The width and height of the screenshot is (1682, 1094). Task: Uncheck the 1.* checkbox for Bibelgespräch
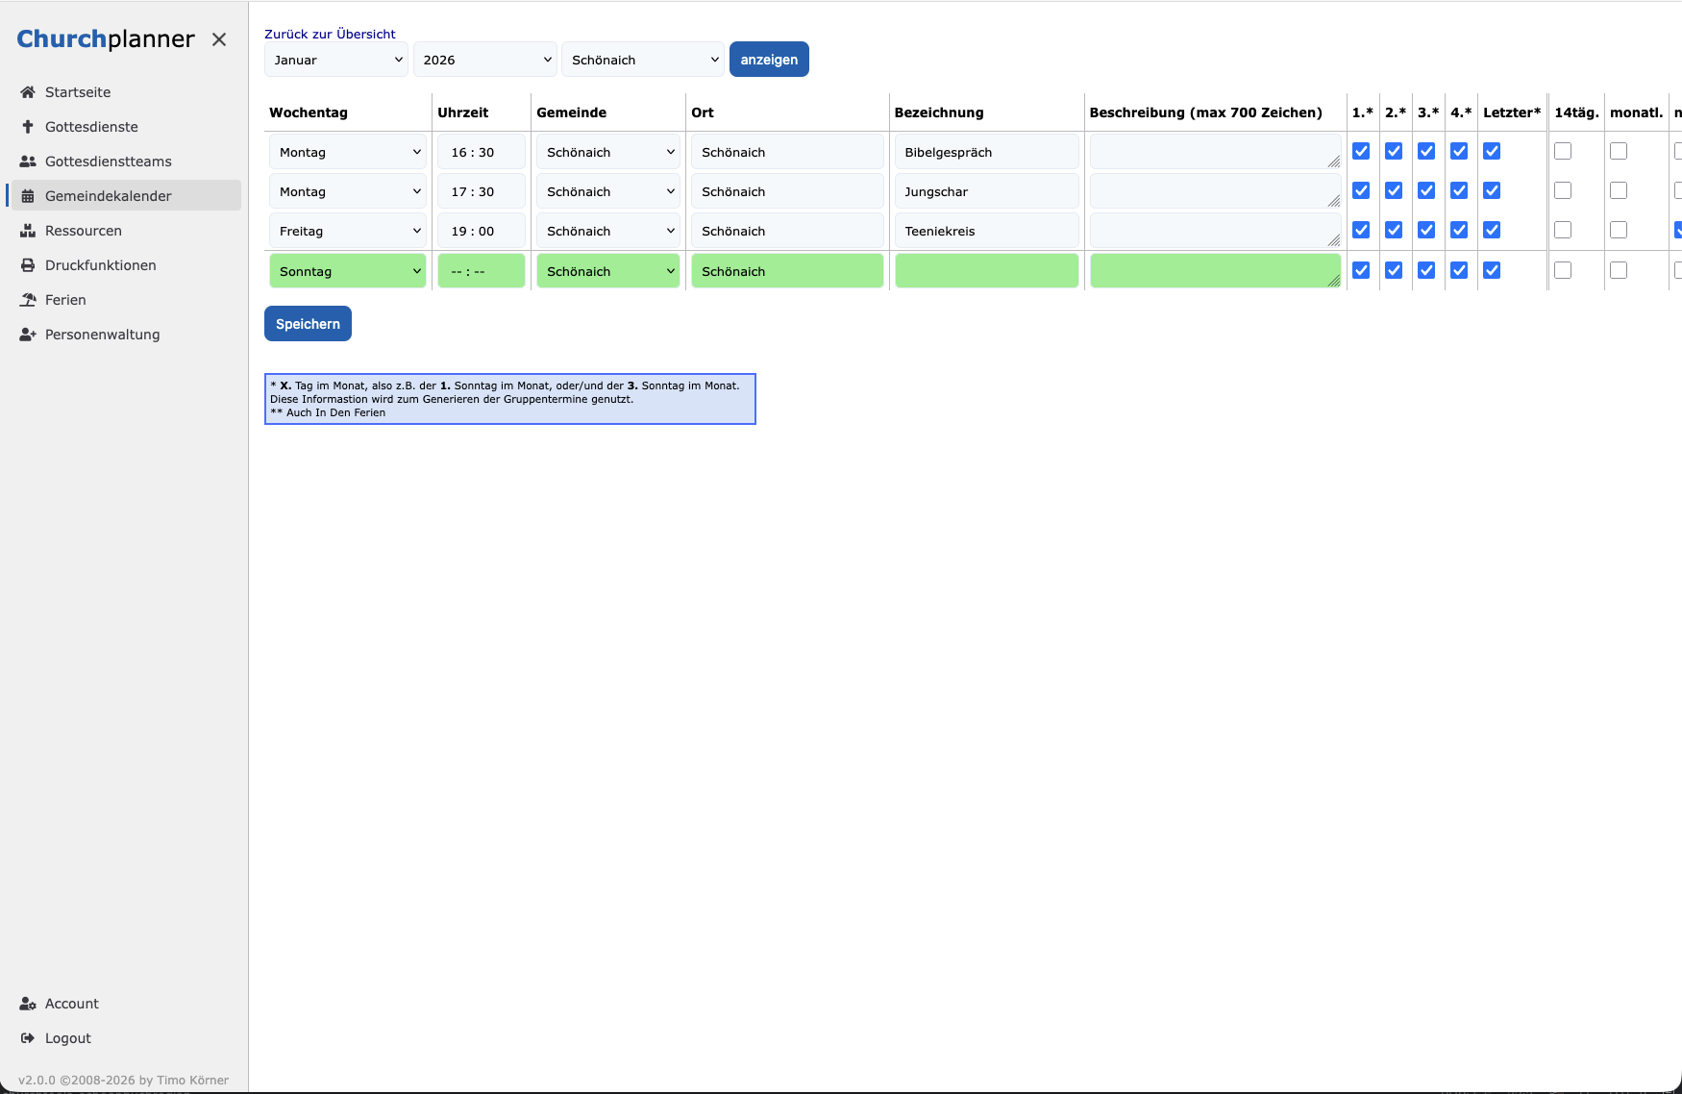tap(1361, 151)
